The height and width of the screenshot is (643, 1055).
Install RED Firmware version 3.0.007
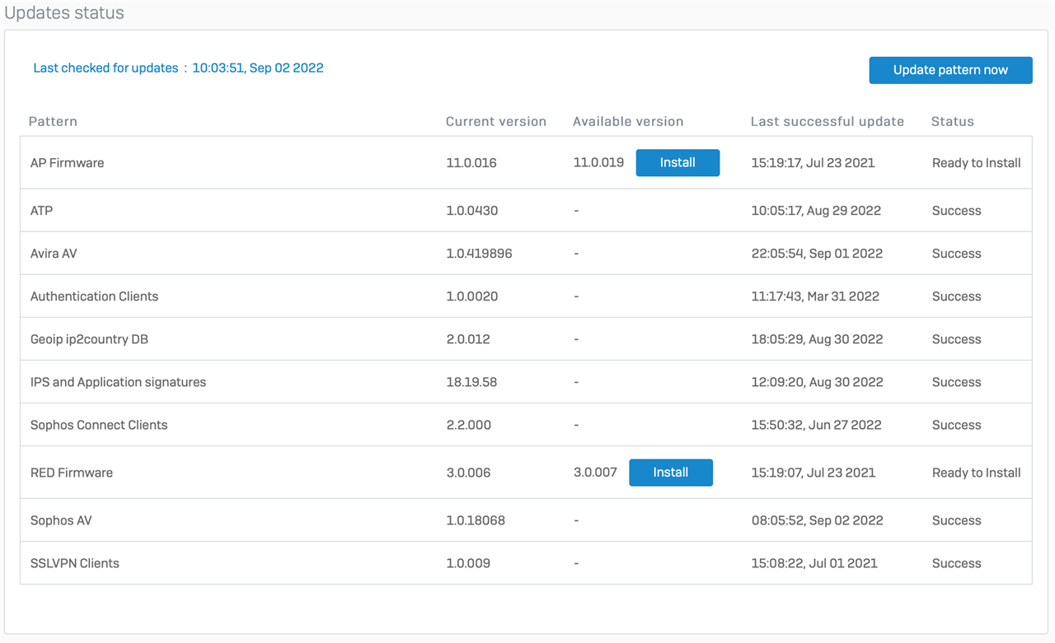tap(671, 473)
